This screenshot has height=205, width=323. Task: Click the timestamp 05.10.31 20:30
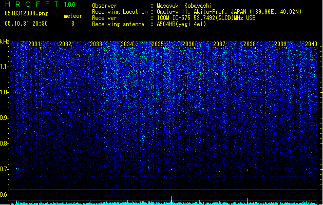[x=26, y=24]
